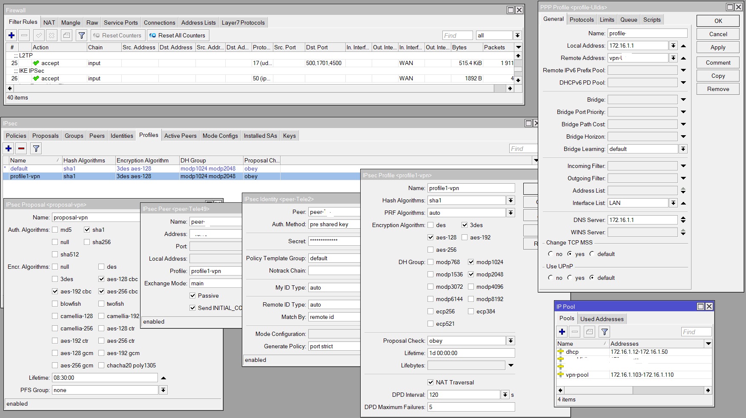Image resolution: width=746 pixels, height=418 pixels.
Task: Click the Apply button in PPP Profile
Action: 718,47
